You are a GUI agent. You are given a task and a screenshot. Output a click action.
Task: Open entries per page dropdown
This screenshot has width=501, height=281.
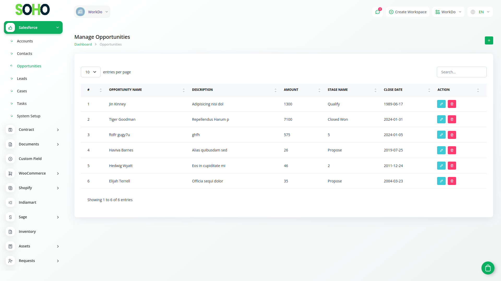pos(91,72)
